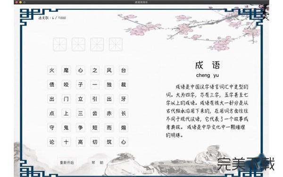Choose the 心 tile next to 筑
This screenshot has width=283, height=177.
124,142
